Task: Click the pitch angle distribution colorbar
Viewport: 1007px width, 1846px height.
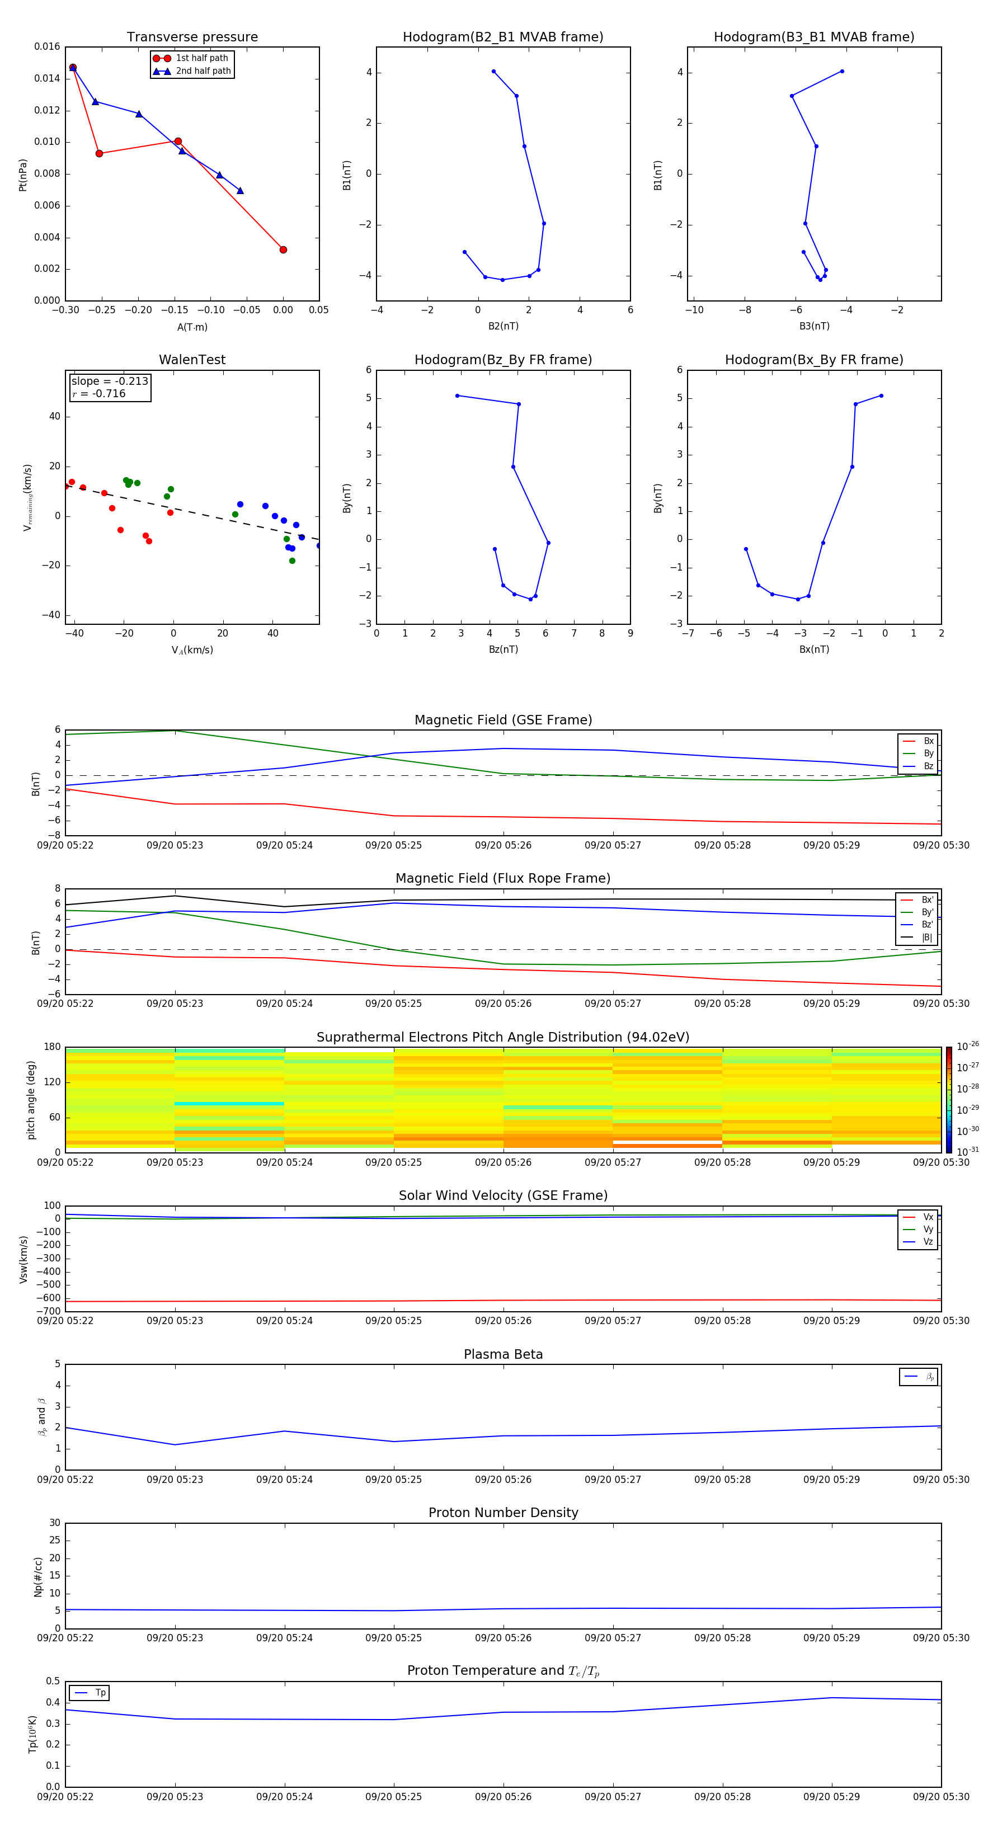Action: click(949, 1099)
